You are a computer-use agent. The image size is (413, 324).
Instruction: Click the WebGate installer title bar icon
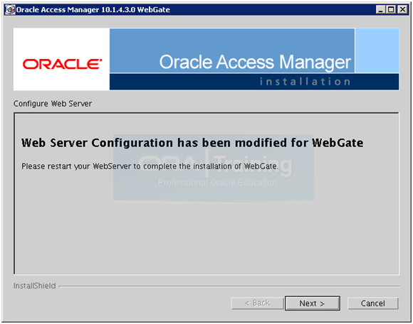(x=10, y=10)
